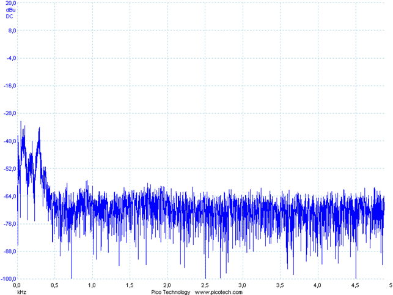Click the kHz frequency unit label
393x295 pixels.
[x=21, y=292]
